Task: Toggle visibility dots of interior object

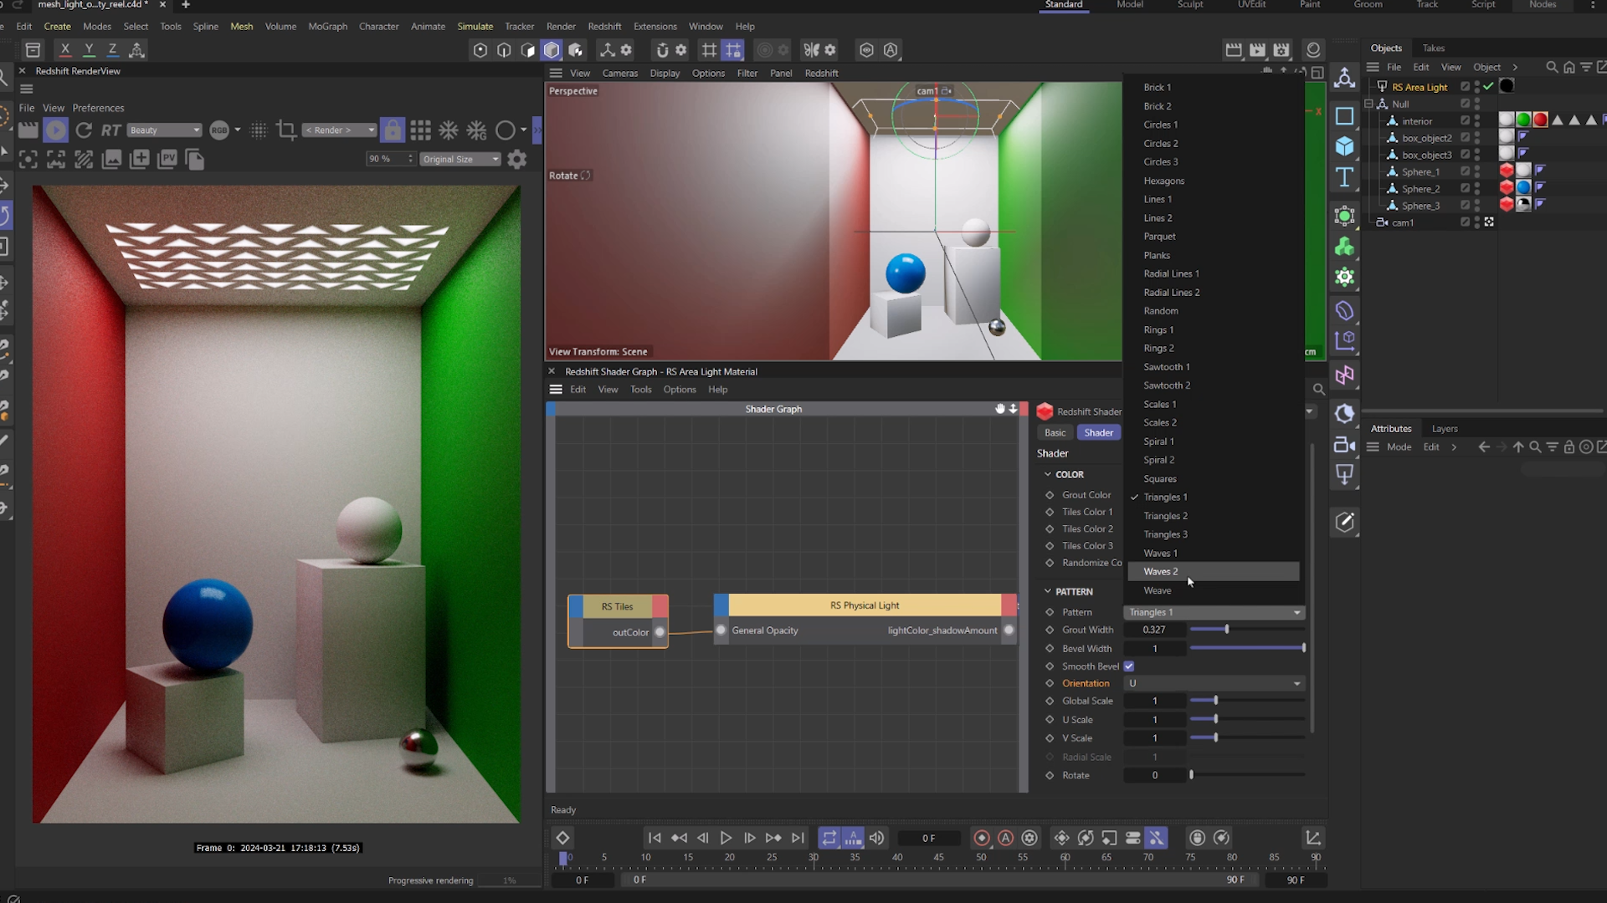Action: tap(1477, 121)
